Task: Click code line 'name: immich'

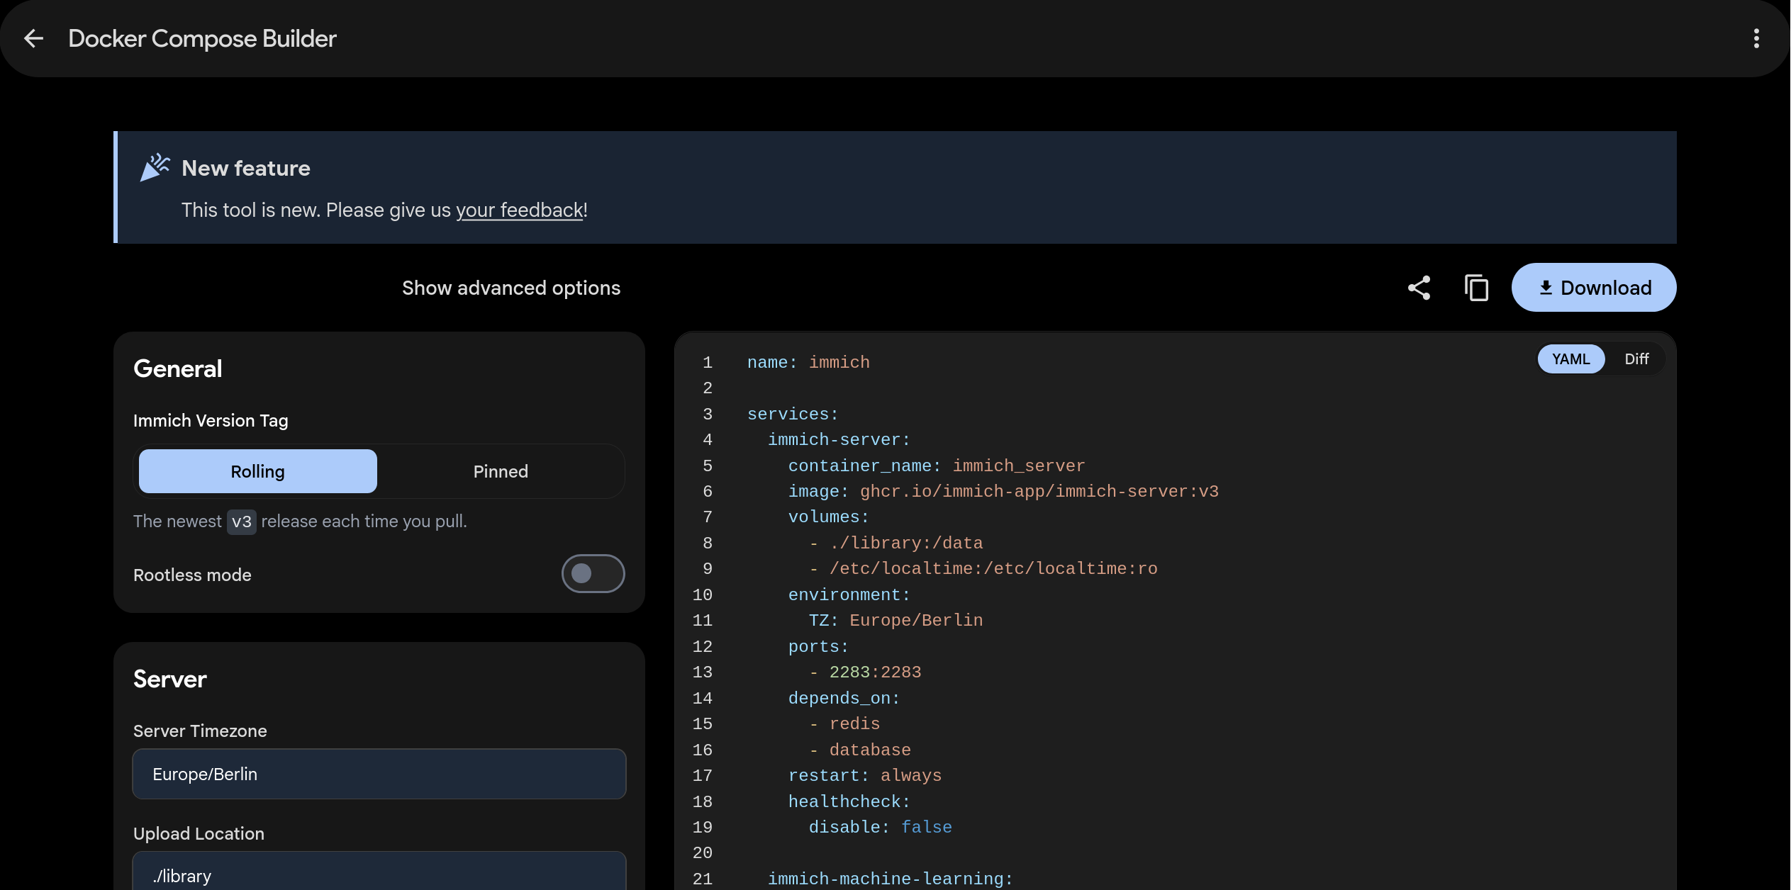Action: point(808,362)
